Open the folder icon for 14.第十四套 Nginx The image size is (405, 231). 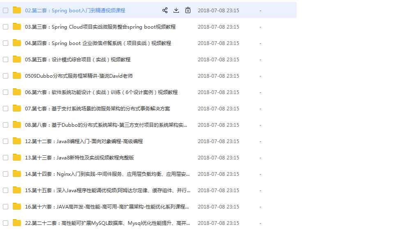pos(17,174)
